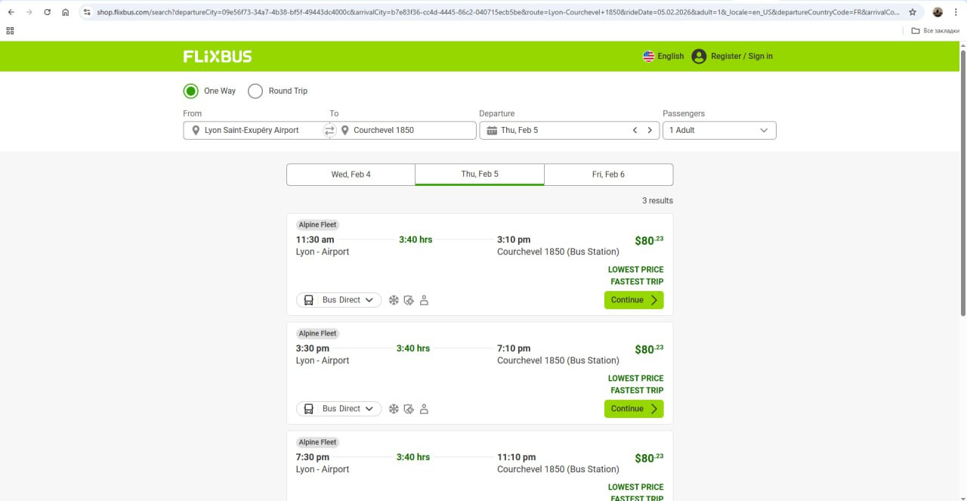Viewport: 967px width, 501px height.
Task: Select the Round Trip radio button
Action: point(255,91)
